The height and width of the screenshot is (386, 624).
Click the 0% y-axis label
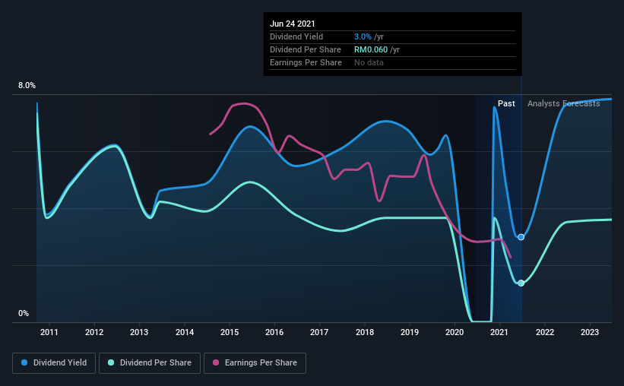[x=24, y=314]
